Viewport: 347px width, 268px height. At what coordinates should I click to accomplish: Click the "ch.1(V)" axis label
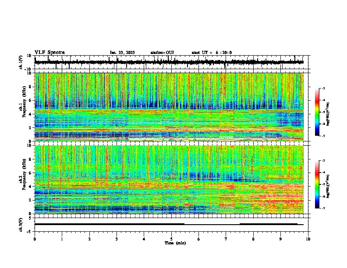(21, 62)
